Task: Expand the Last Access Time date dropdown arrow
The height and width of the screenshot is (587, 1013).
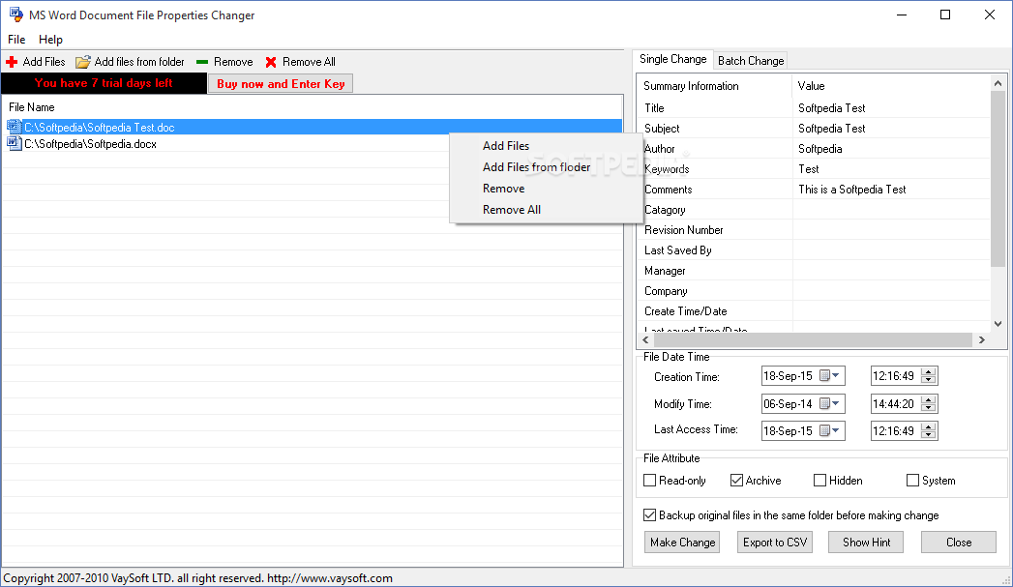Action: 836,430
